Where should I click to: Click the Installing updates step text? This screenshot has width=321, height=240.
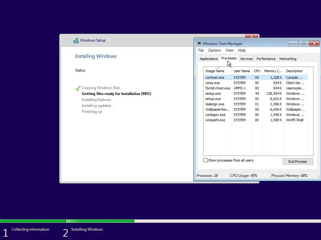coord(96,106)
